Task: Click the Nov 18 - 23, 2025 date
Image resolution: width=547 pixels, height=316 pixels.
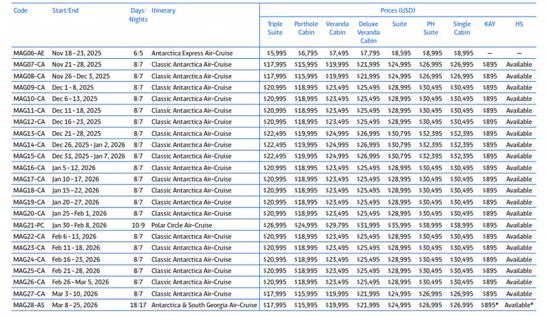Action: pos(77,53)
